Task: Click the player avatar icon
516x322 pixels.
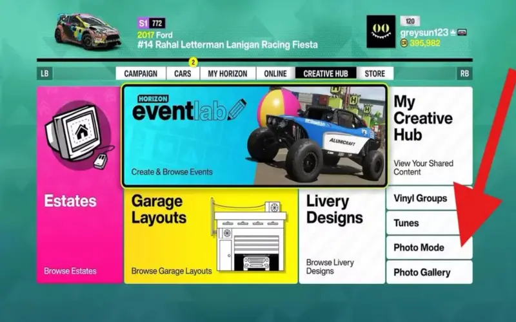Action: 381,32
